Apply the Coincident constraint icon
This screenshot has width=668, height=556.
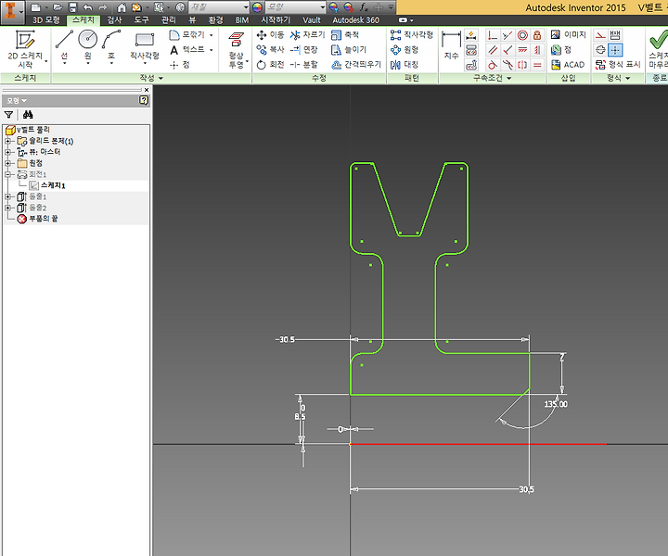(x=493, y=35)
